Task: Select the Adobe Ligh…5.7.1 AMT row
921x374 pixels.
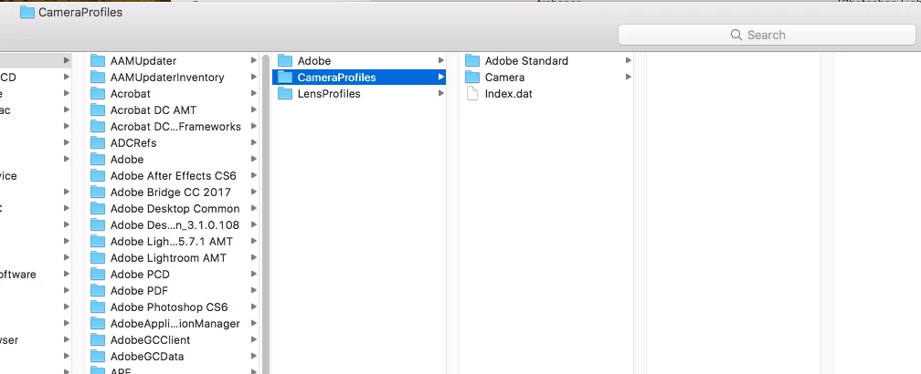Action: 174,241
